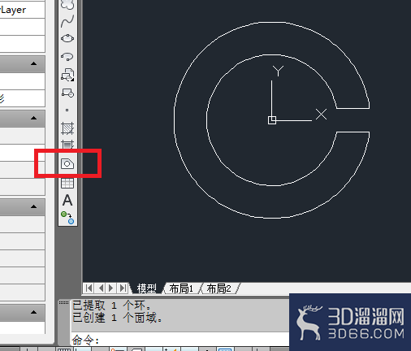The height and width of the screenshot is (351, 411).
Task: Open the Hatch tool
Action: pyautogui.click(x=67, y=128)
